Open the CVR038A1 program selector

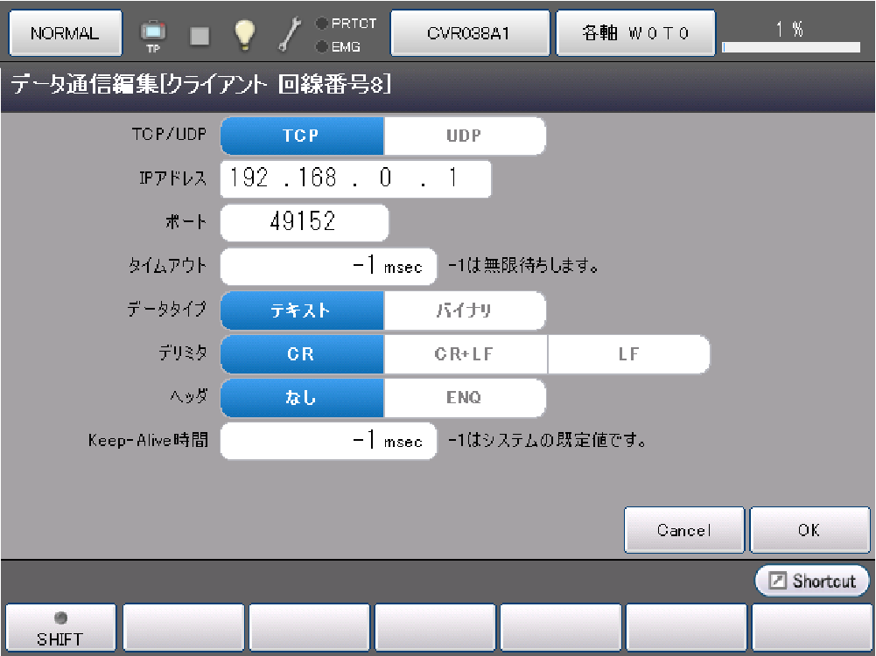(x=470, y=32)
